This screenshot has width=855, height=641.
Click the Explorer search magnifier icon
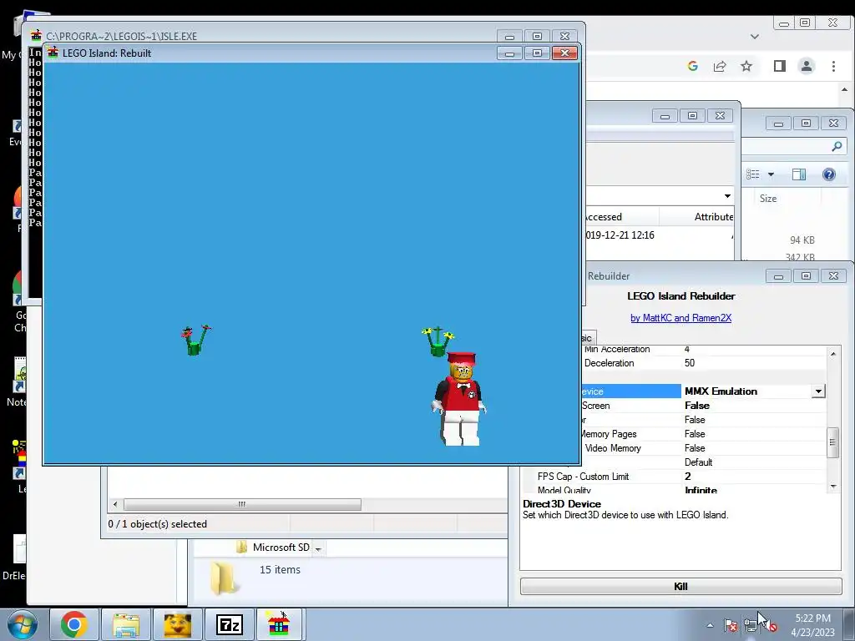pyautogui.click(x=837, y=146)
